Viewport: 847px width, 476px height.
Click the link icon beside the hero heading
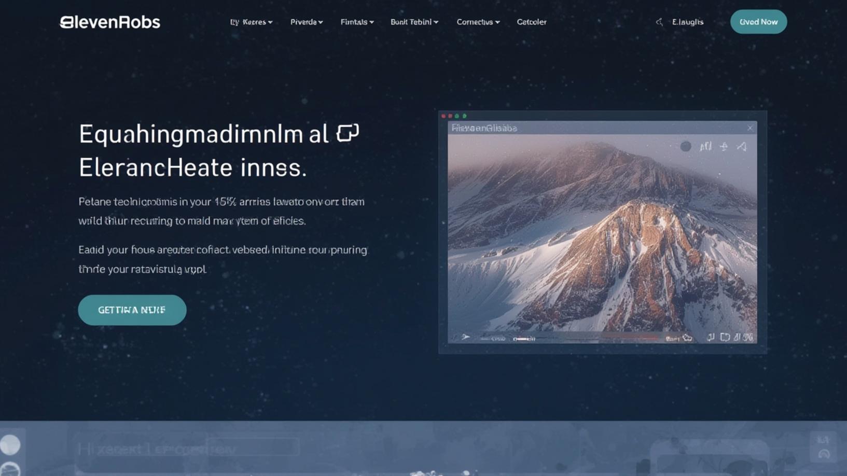346,134
